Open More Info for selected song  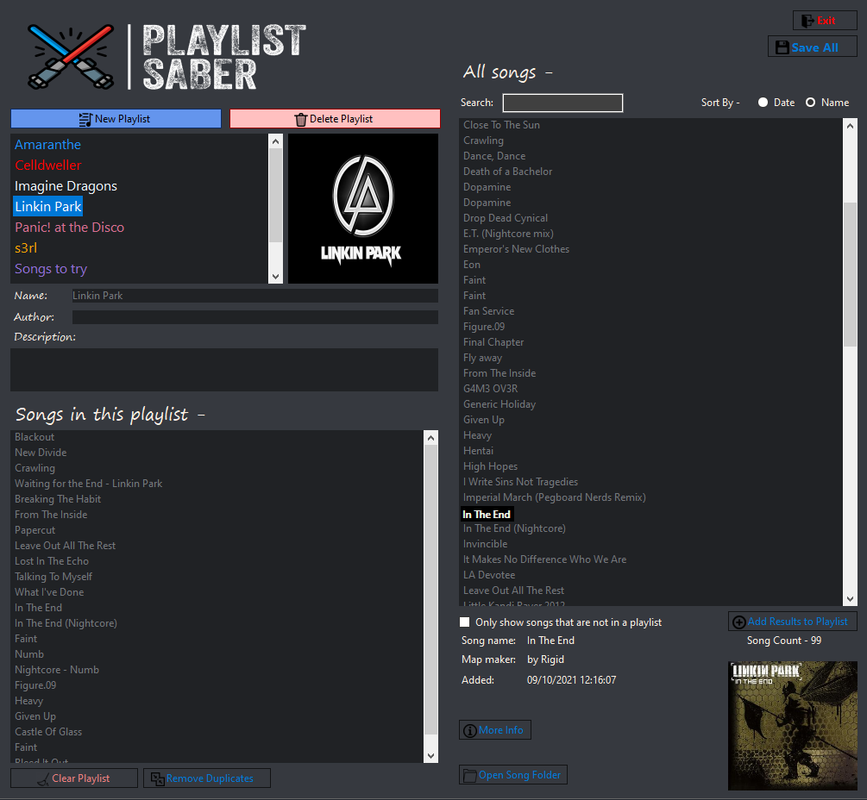pyautogui.click(x=495, y=730)
